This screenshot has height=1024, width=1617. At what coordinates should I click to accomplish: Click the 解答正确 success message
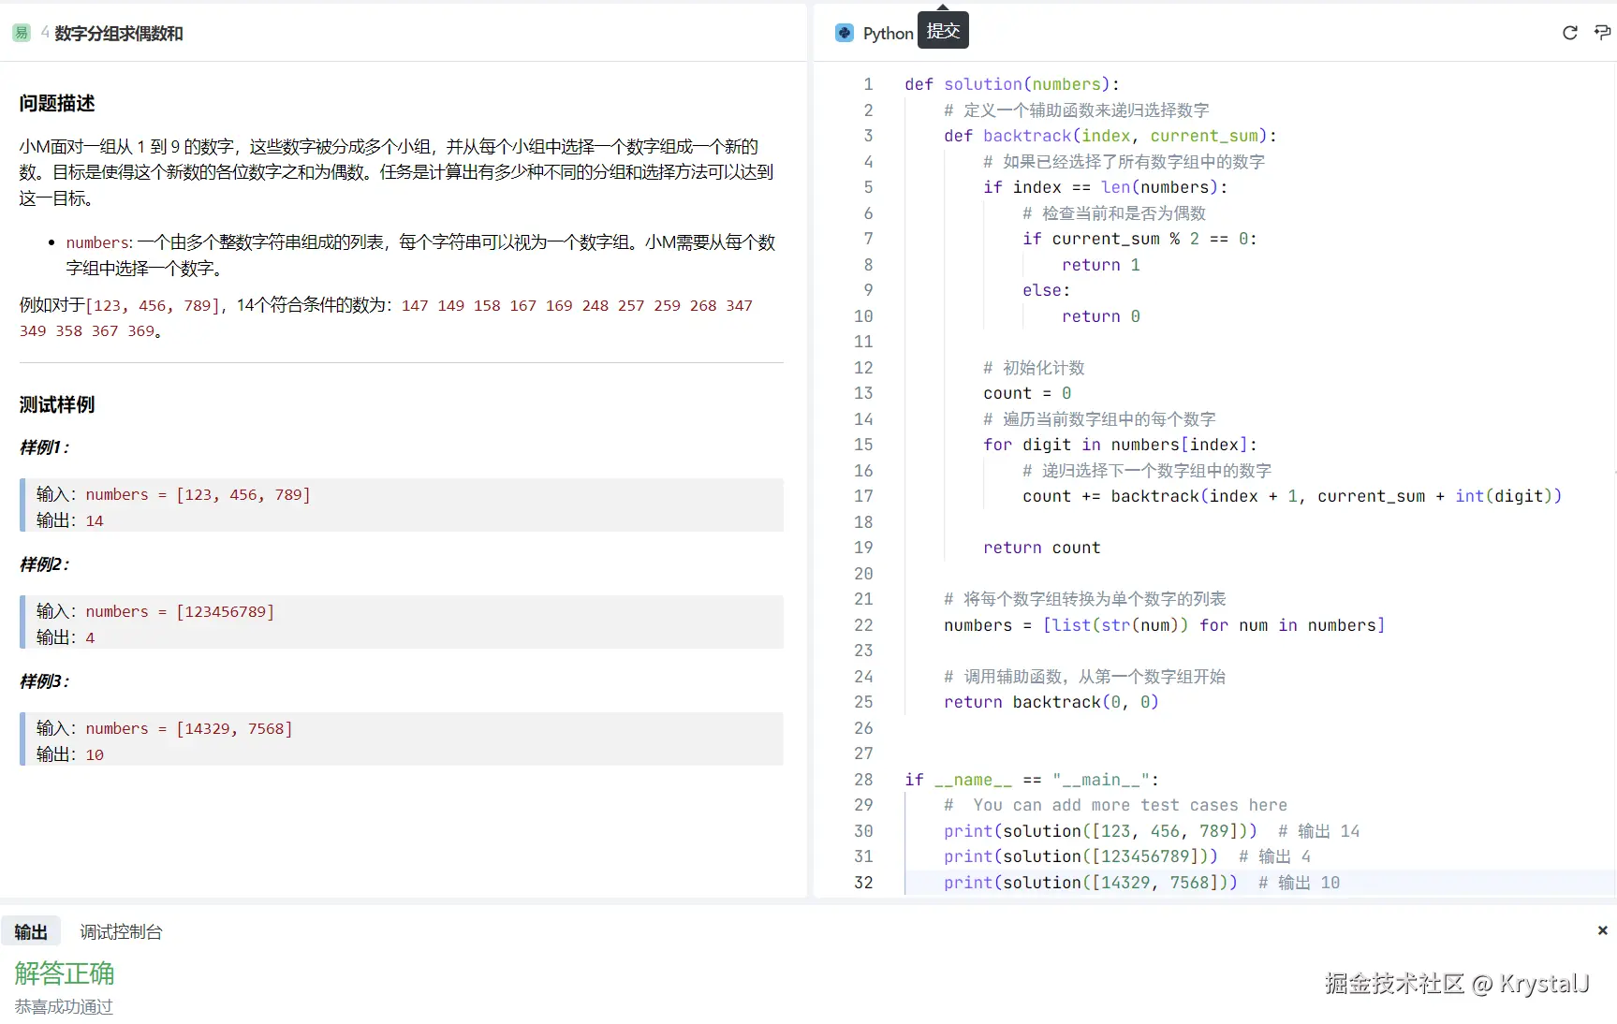coord(64,973)
